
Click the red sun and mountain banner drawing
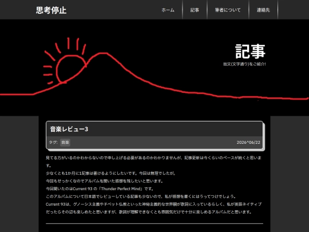[154, 68]
